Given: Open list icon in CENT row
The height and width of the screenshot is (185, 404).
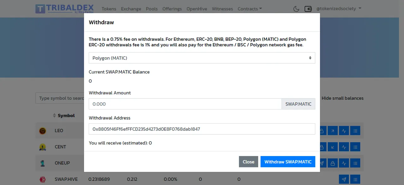Looking at the screenshot, I should tap(355, 147).
